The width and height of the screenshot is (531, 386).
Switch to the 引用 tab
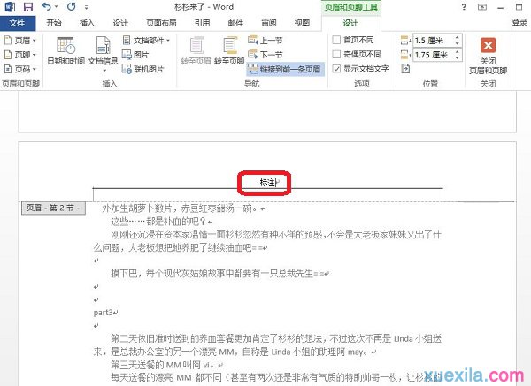pyautogui.click(x=202, y=23)
